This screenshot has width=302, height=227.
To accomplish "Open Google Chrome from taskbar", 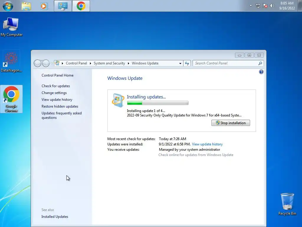I will [81, 6].
